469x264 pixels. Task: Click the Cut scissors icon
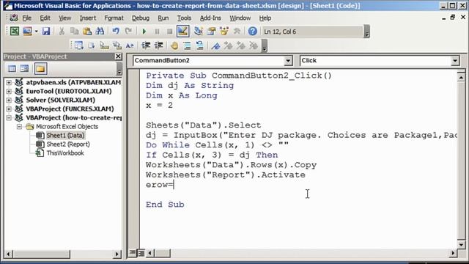pos(62,31)
